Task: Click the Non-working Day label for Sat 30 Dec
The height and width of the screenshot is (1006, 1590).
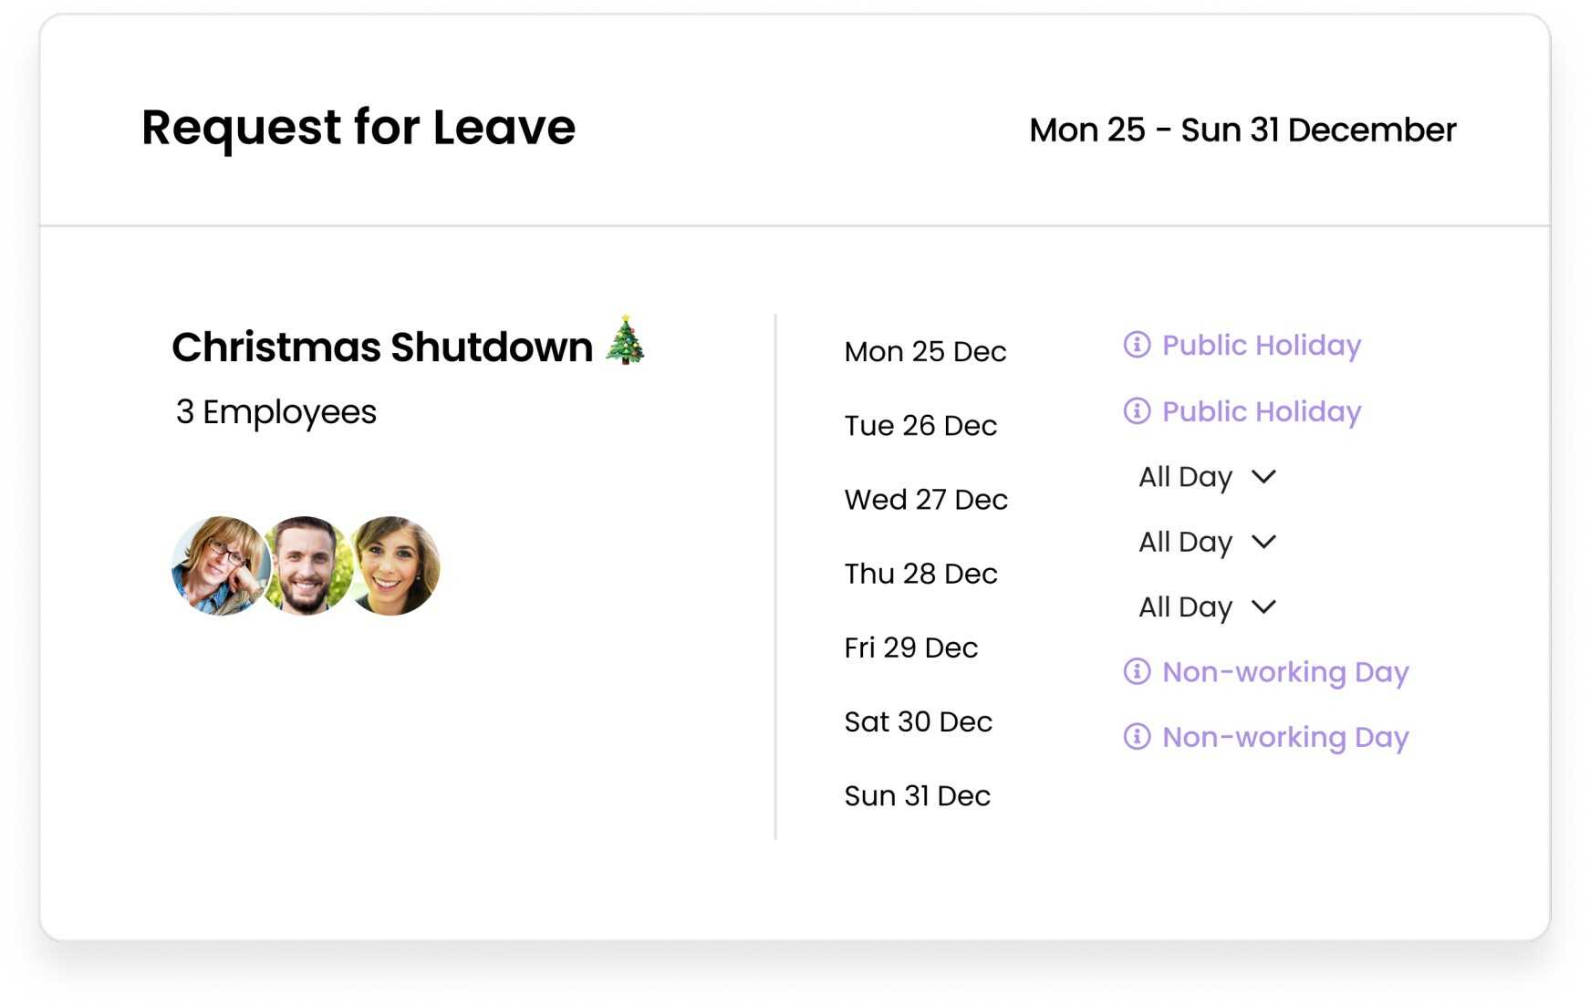Action: 1284,672
